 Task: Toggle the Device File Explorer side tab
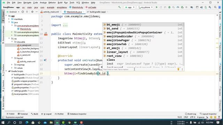point(220,106)
